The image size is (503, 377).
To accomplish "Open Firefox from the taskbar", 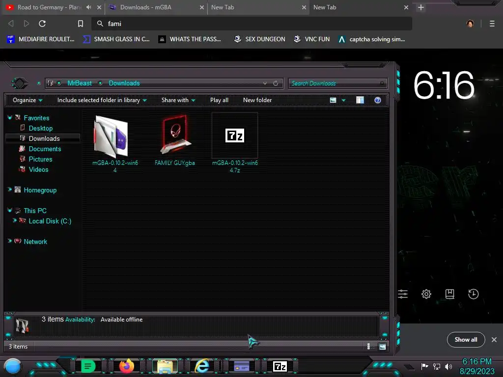I will [127, 366].
